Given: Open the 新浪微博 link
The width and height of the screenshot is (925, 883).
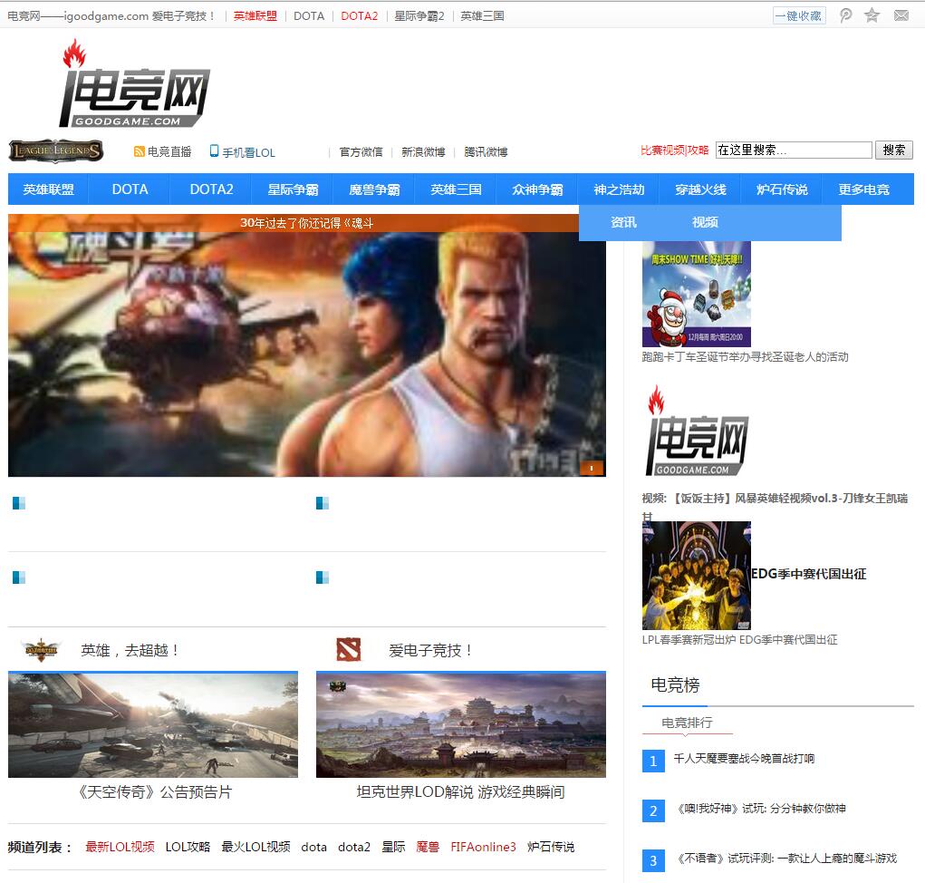Looking at the screenshot, I should pyautogui.click(x=423, y=151).
